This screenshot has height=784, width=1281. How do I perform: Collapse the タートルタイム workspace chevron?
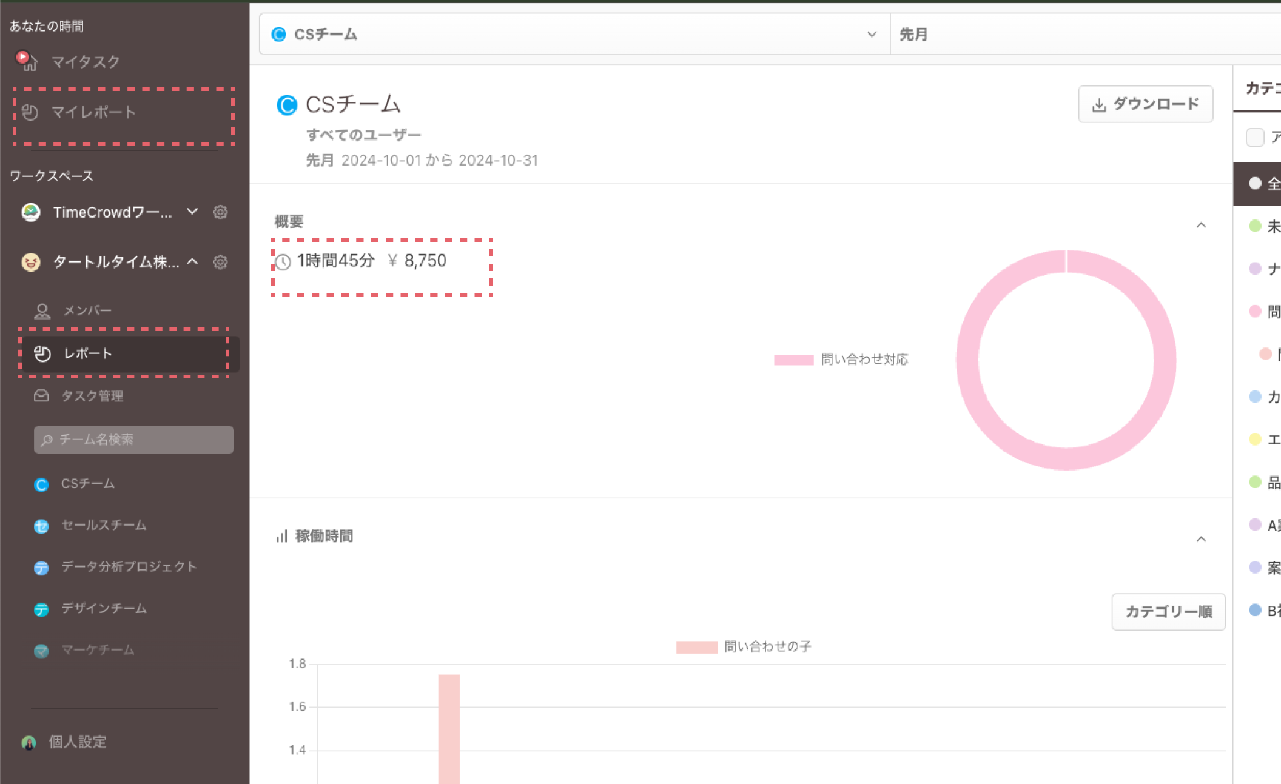point(192,262)
